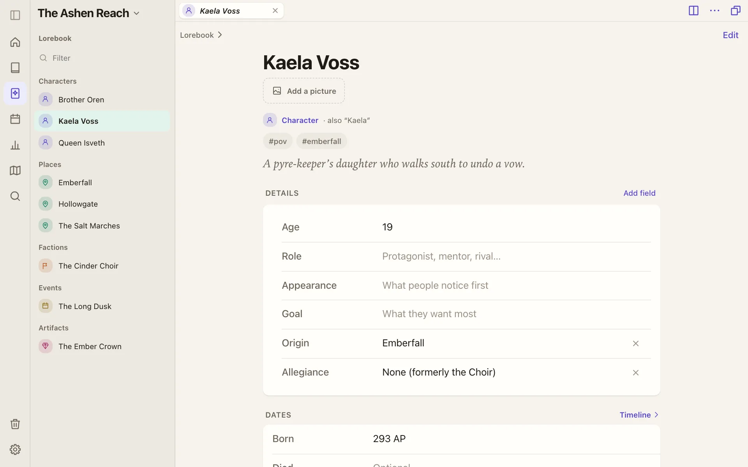Open the Home icon in rail

(15, 42)
